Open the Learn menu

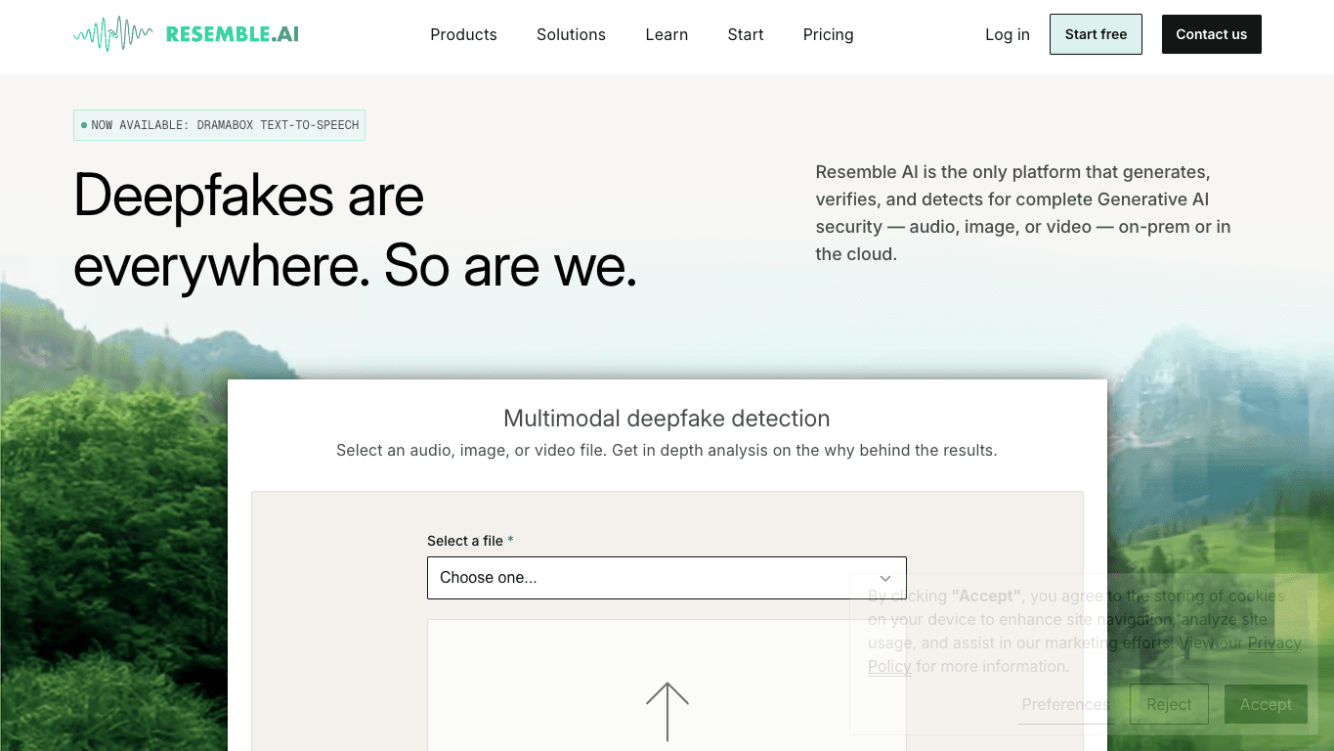(667, 34)
